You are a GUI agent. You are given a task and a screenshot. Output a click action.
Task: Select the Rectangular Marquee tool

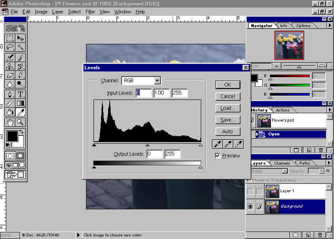[x=10, y=38]
